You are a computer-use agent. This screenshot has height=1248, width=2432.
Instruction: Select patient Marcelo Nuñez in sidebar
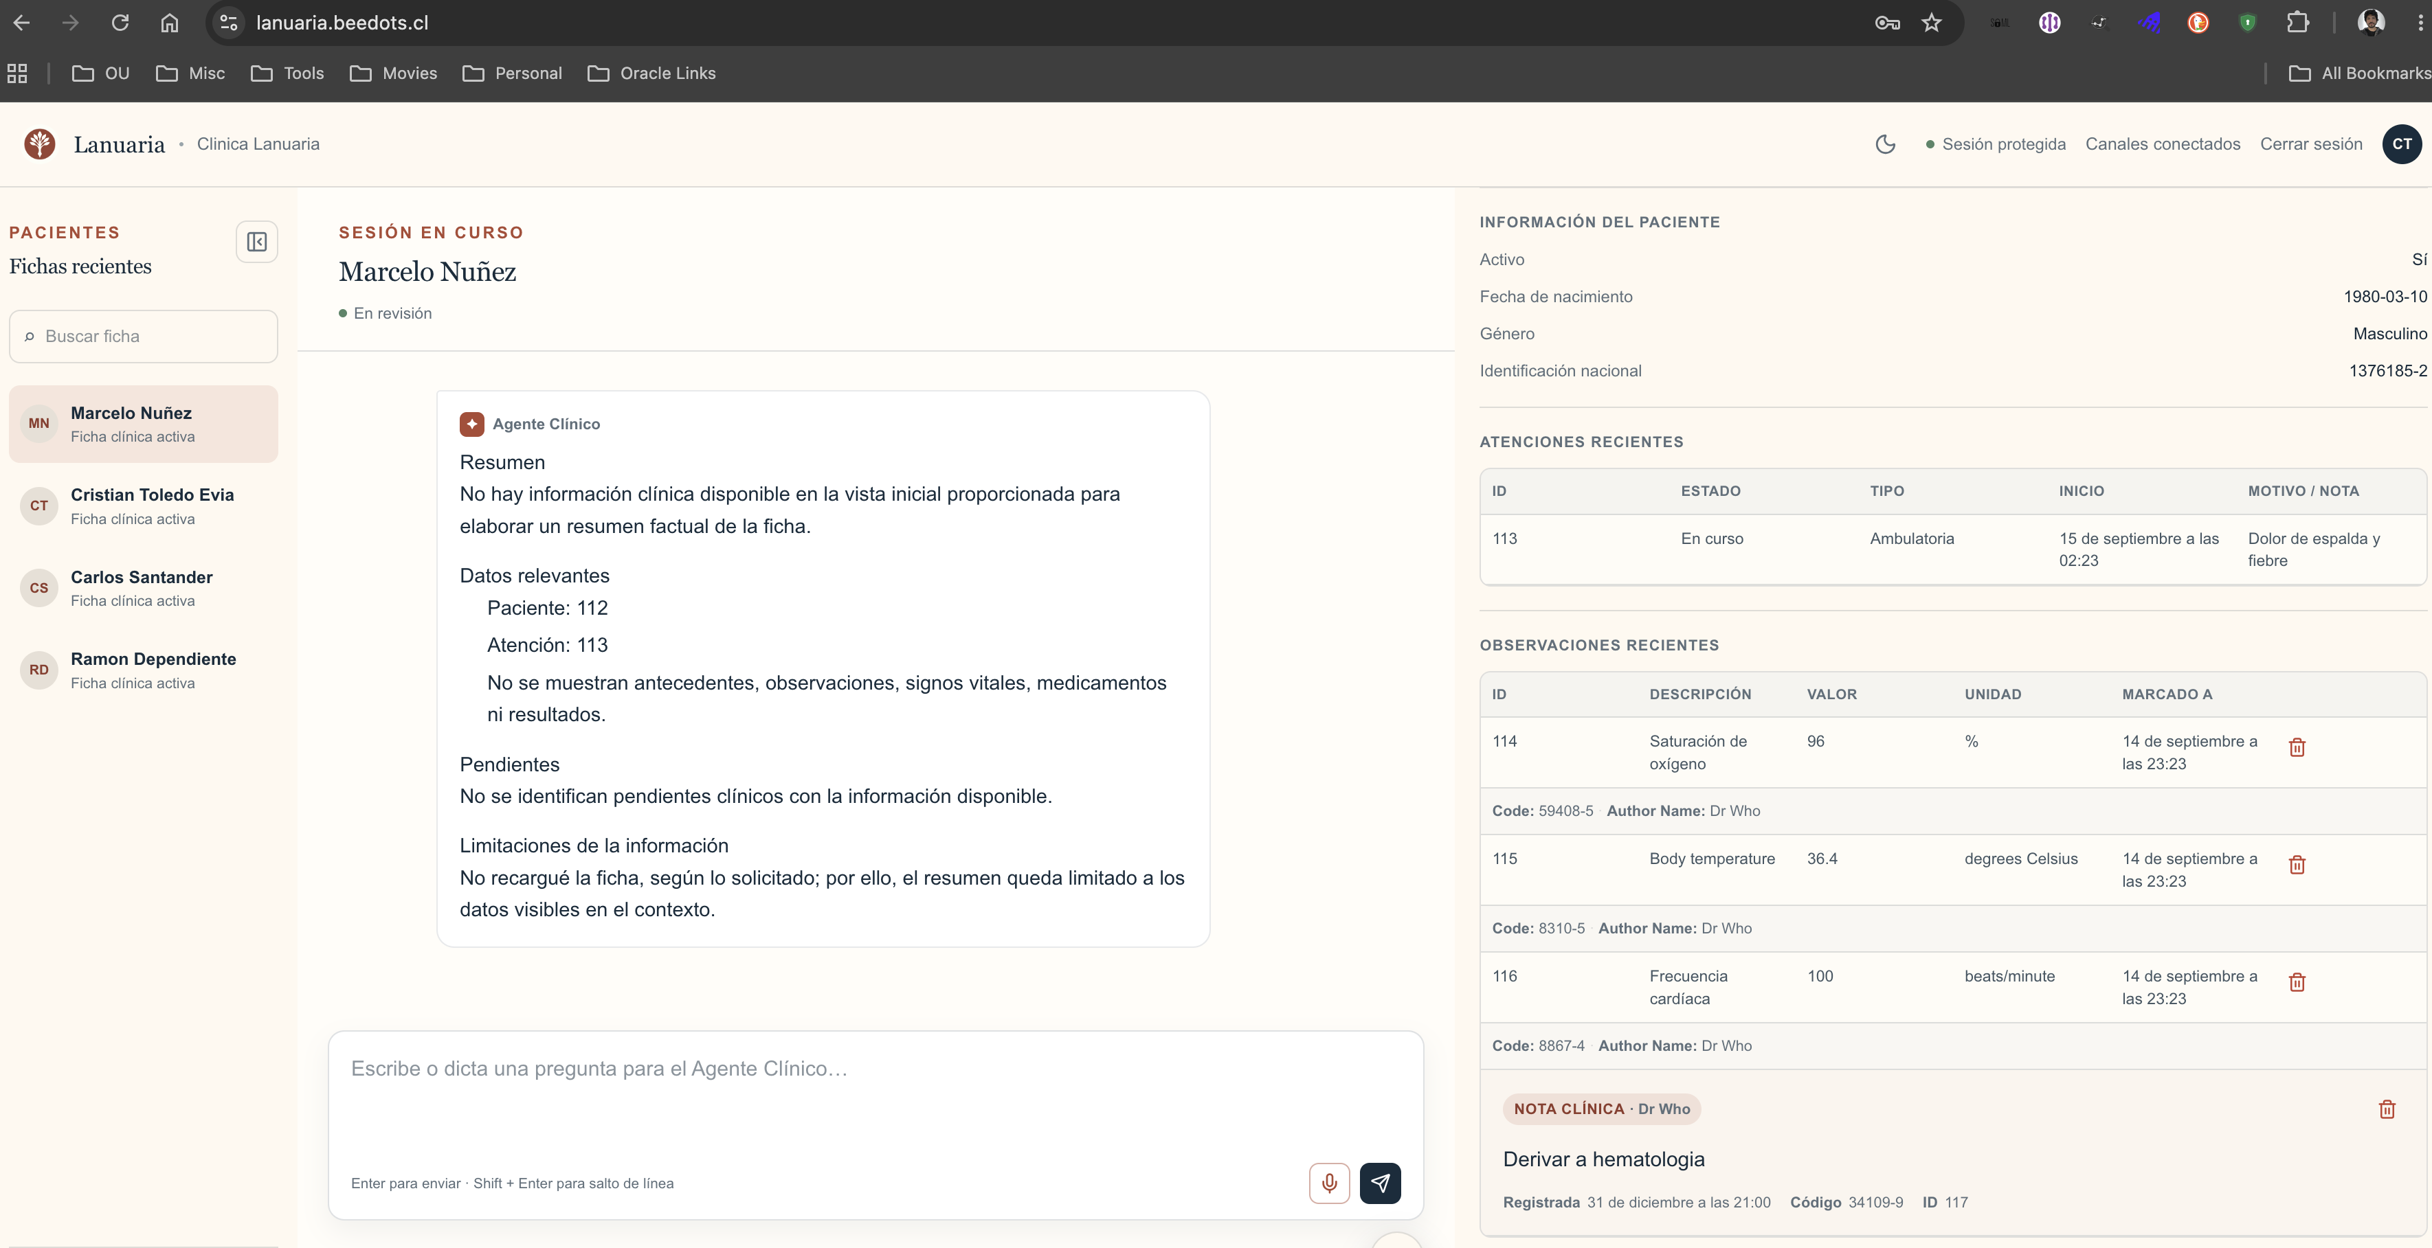144,424
